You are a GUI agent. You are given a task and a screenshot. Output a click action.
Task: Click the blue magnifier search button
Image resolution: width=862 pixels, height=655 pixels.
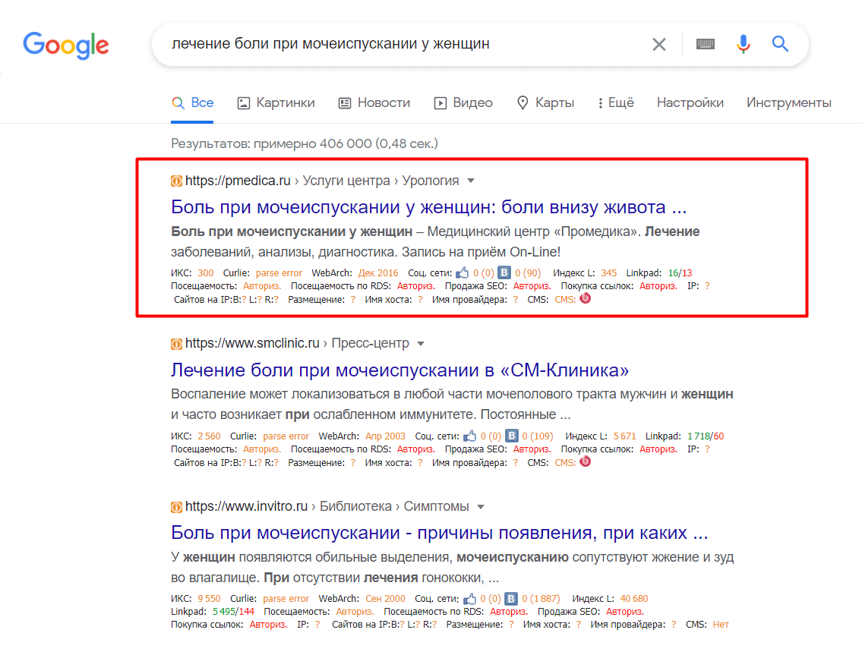pos(780,44)
